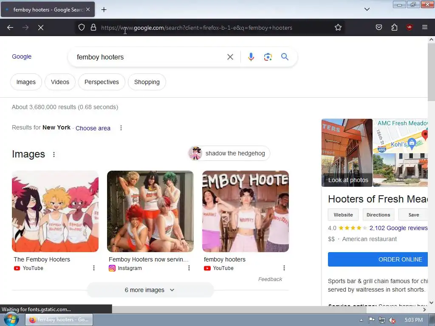Click the address bar URL

click(x=196, y=28)
